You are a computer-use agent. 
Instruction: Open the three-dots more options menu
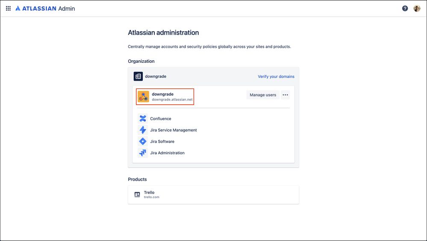coord(285,95)
